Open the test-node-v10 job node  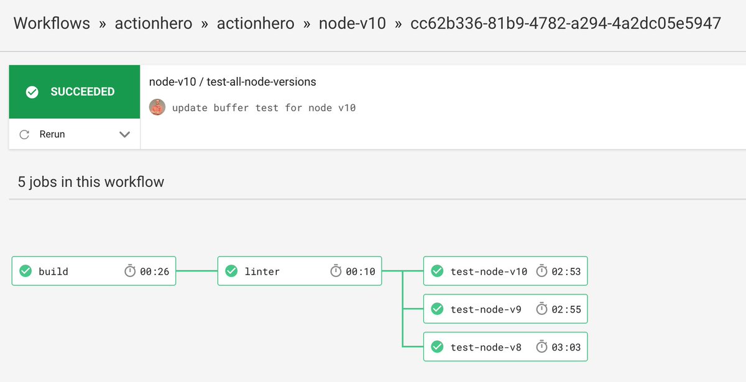point(505,271)
